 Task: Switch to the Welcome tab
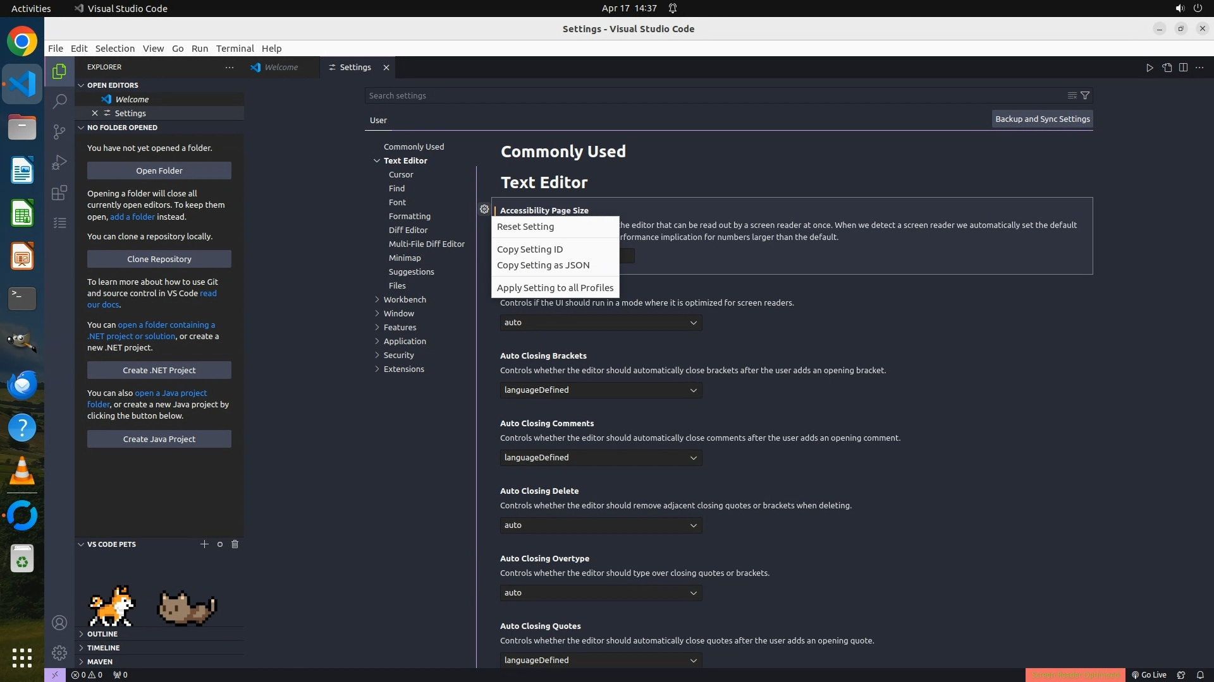281,68
